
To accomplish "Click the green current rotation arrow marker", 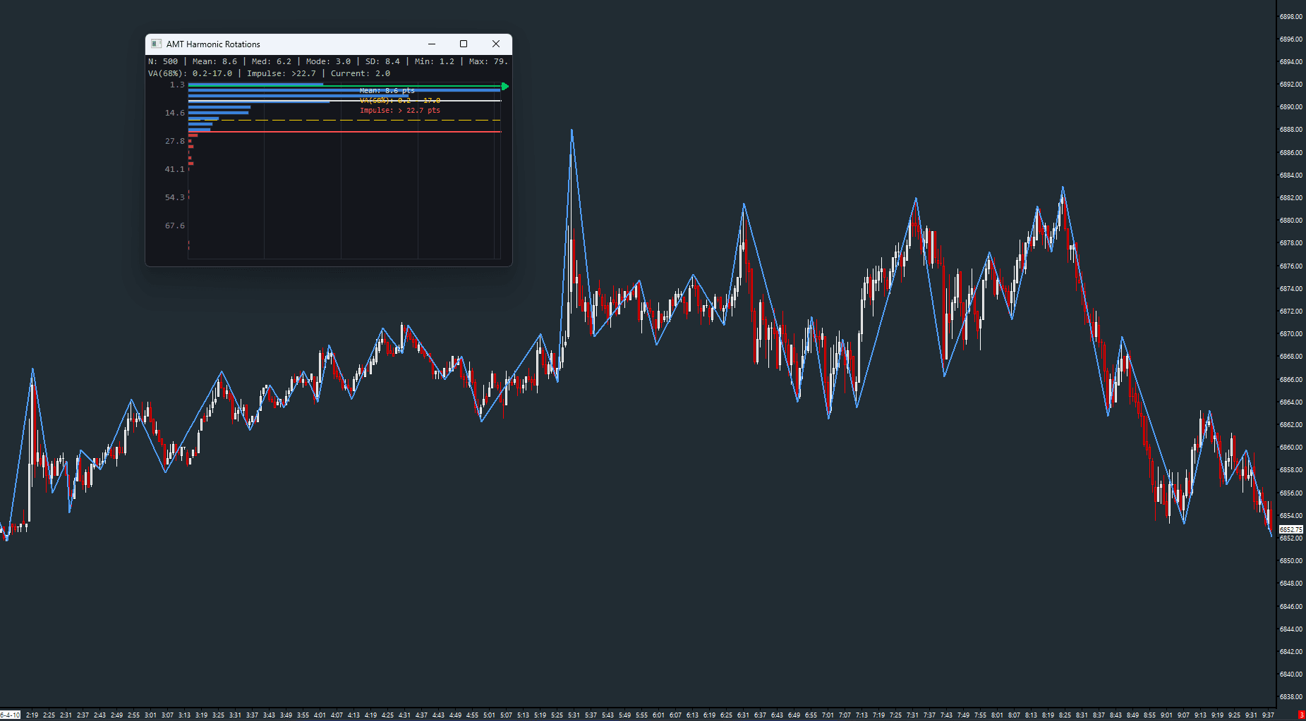I will click(x=504, y=86).
